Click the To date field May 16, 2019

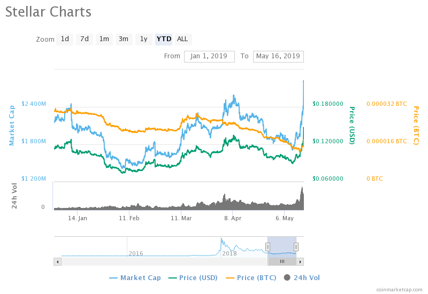tap(278, 57)
